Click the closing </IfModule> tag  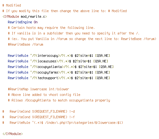click(x=13, y=134)
